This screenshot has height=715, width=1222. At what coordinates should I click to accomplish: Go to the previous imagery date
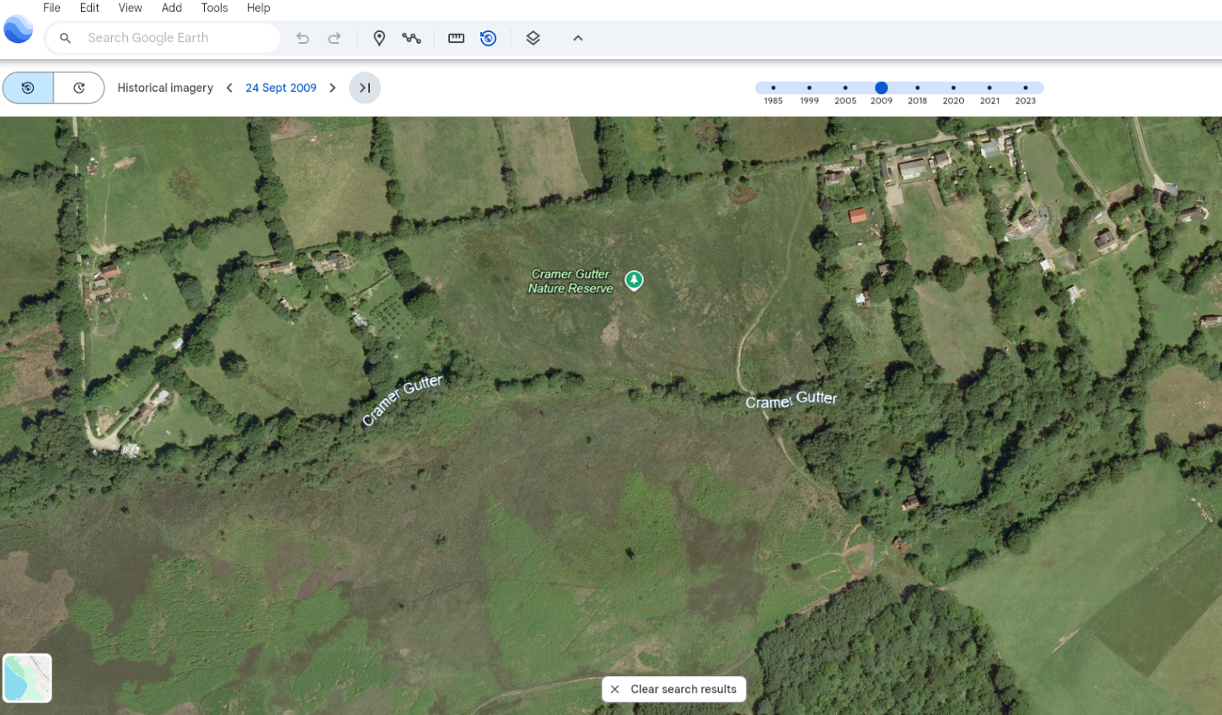229,88
